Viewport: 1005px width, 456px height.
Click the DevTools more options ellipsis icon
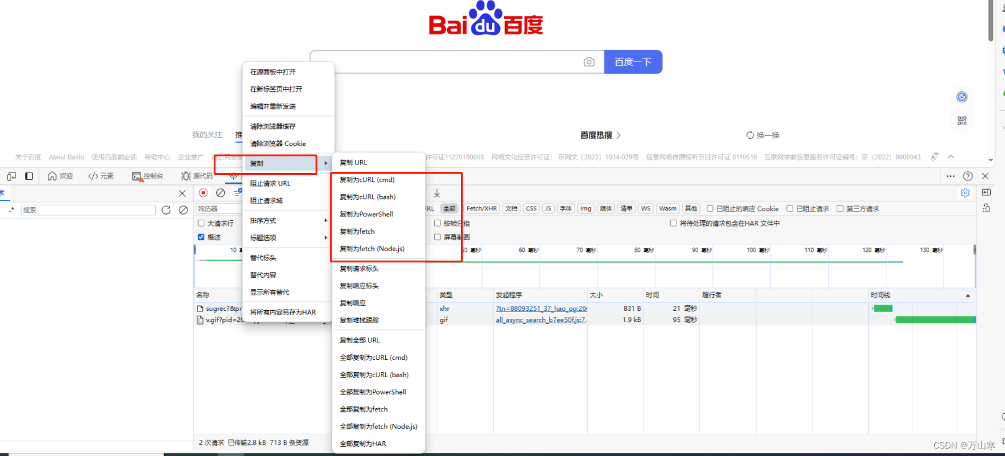pos(950,176)
